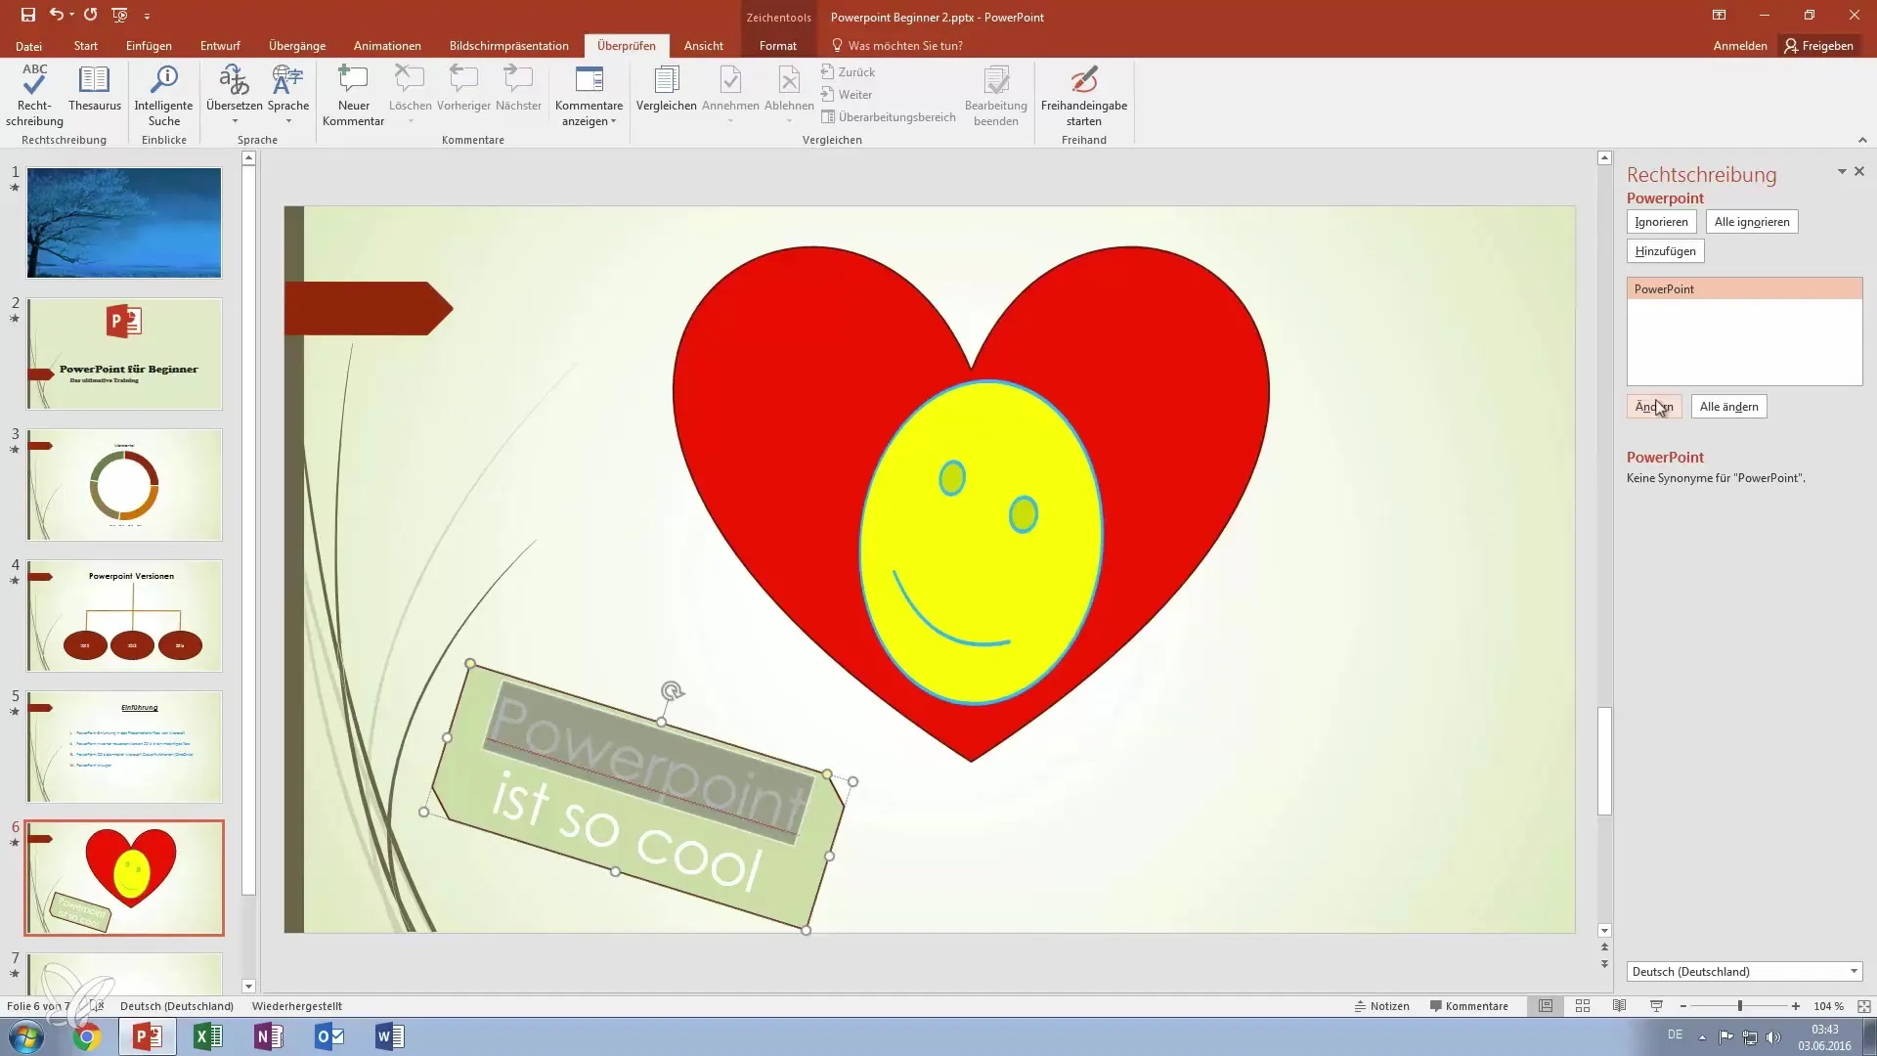The width and height of the screenshot is (1877, 1056).
Task: Toggle Kommentare pane in status bar
Action: tap(1468, 1005)
